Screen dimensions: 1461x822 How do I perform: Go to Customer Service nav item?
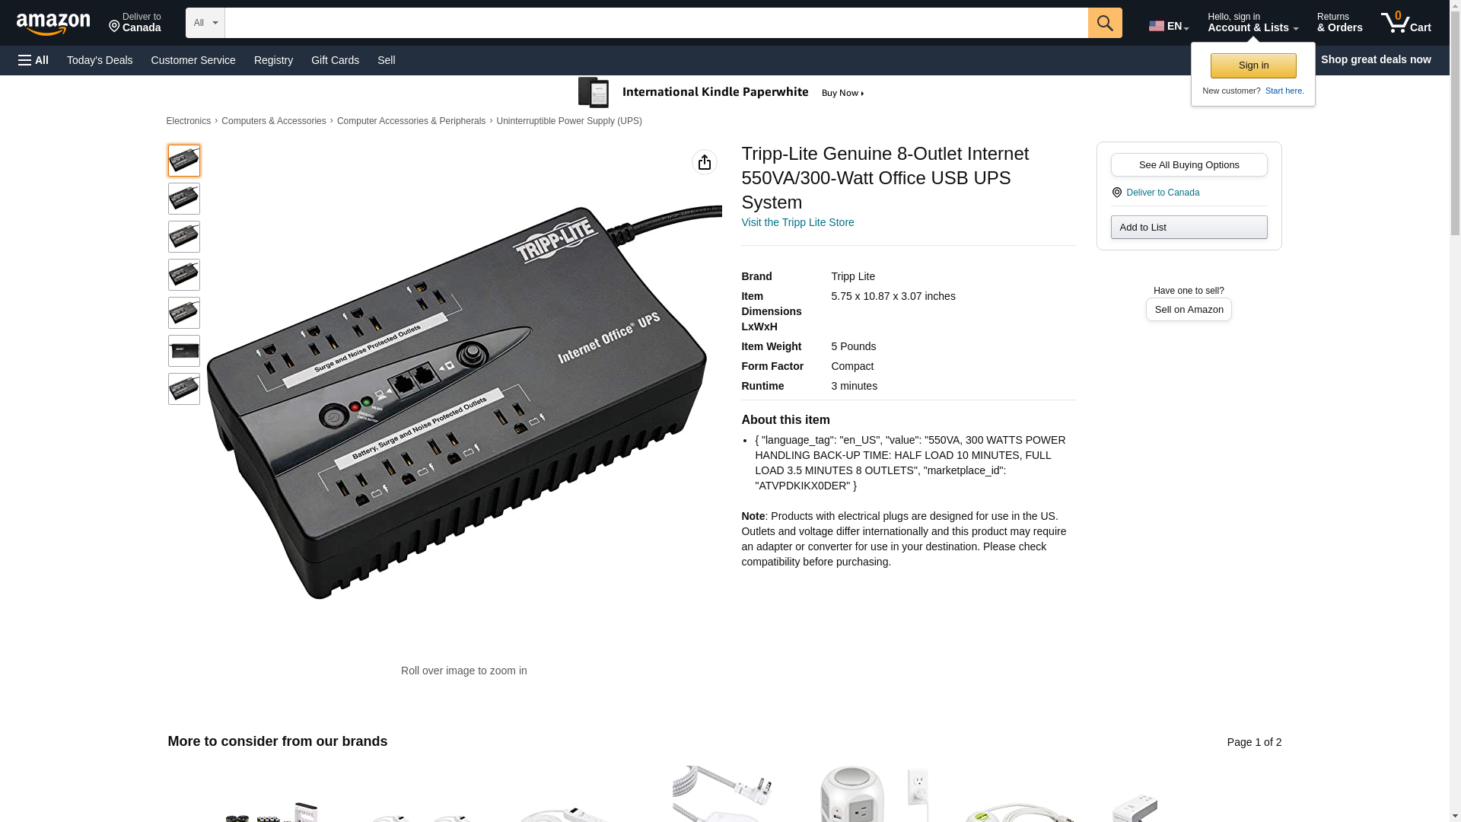click(193, 60)
